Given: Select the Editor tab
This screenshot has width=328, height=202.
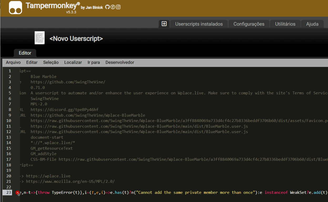Looking at the screenshot, I should (25, 53).
